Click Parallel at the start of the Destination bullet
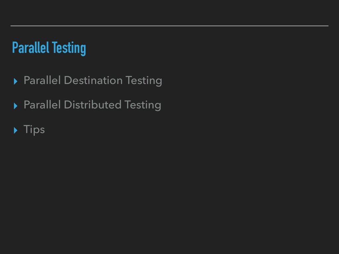Image resolution: width=339 pixels, height=254 pixels. click(42, 80)
